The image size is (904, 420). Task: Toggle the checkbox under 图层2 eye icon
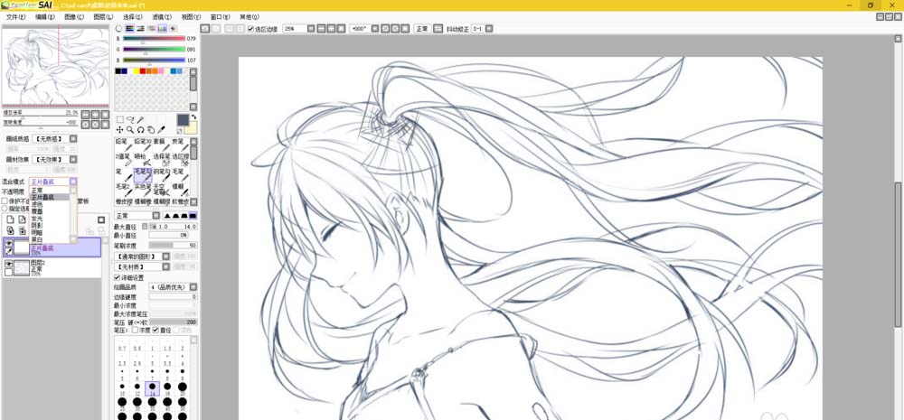[x=9, y=271]
